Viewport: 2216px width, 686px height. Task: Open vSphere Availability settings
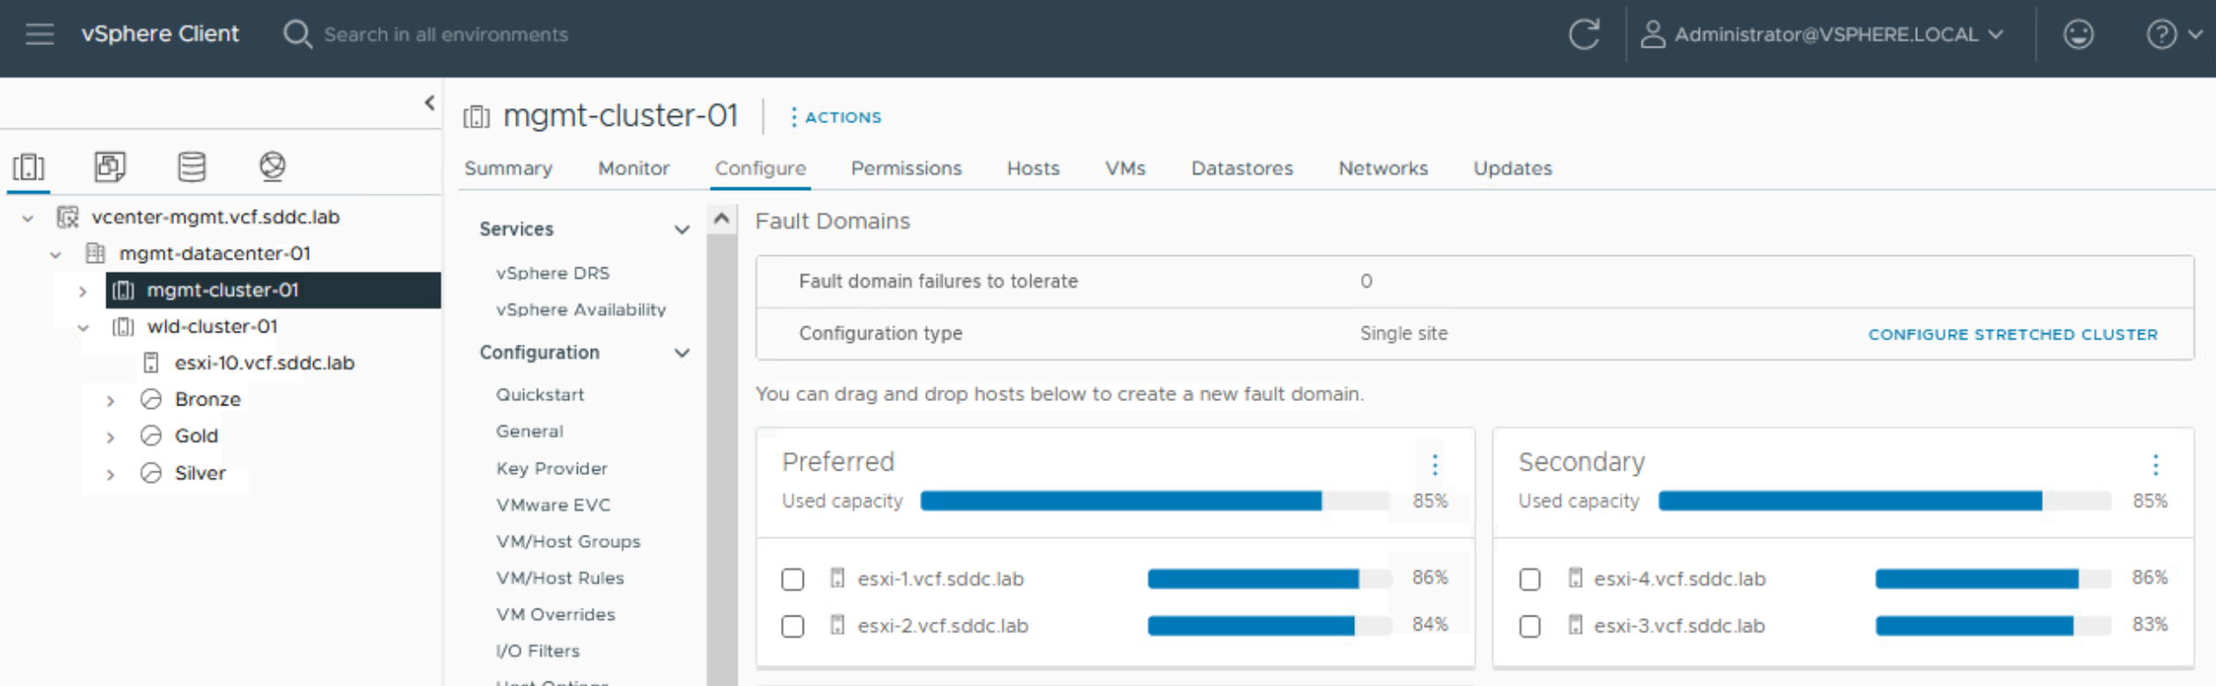pos(580,310)
